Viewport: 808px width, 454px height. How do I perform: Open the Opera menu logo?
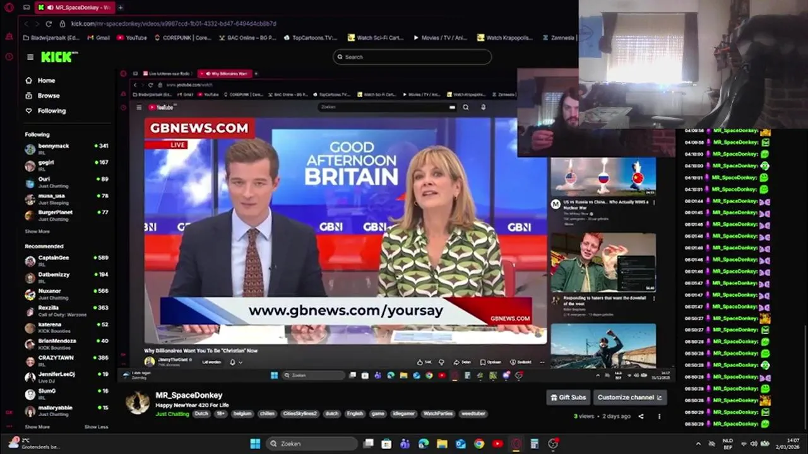click(9, 8)
